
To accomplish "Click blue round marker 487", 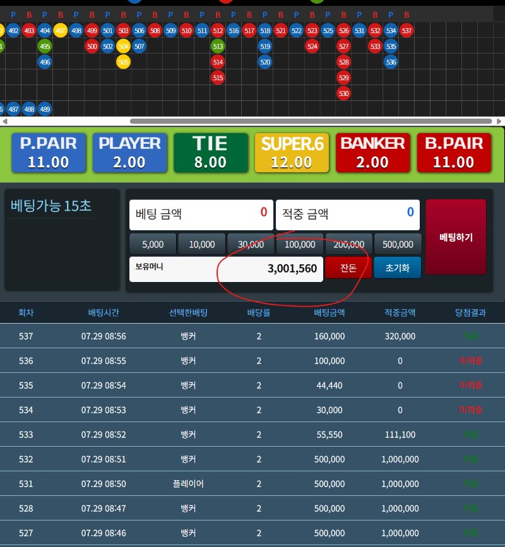I will coord(13,109).
